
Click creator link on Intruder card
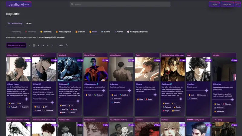(x=217, y=84)
